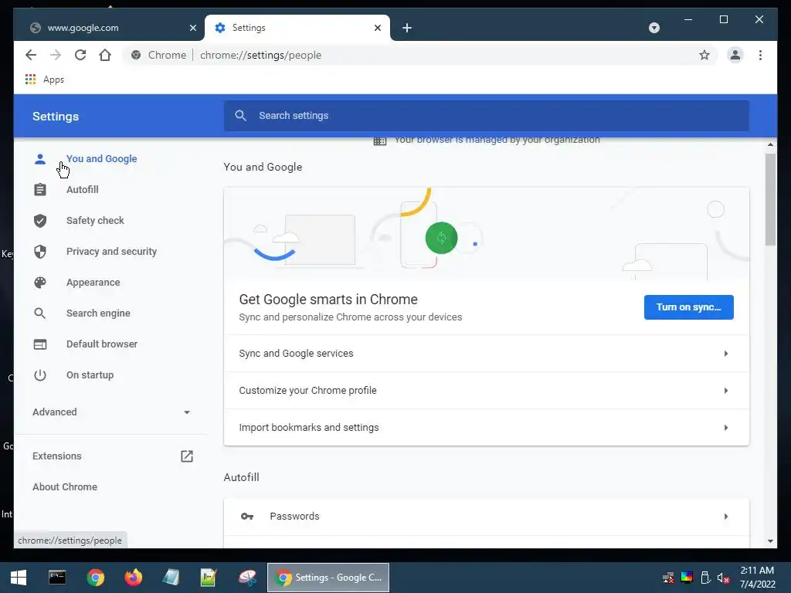Open the Apps shortcut in bookmarks bar

(44, 80)
